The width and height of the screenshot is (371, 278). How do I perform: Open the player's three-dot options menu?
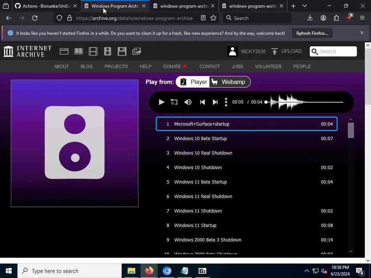point(226,102)
